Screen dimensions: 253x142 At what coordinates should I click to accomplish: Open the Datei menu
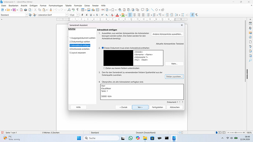point(4,5)
